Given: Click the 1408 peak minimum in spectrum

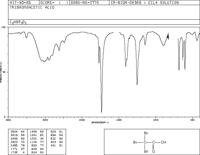Looking at the screenshot, I should click(x=126, y=66).
